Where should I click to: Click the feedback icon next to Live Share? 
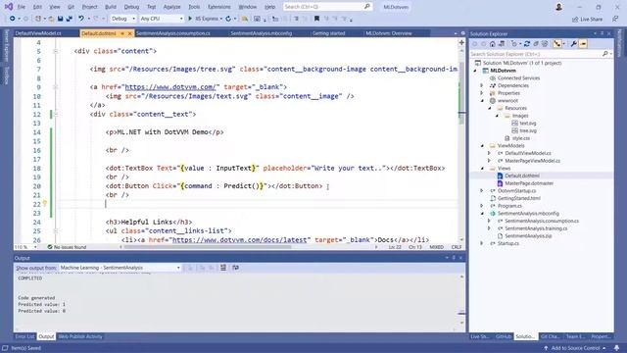click(x=615, y=19)
